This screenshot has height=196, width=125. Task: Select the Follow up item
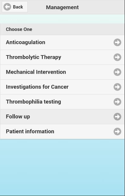coord(62,117)
